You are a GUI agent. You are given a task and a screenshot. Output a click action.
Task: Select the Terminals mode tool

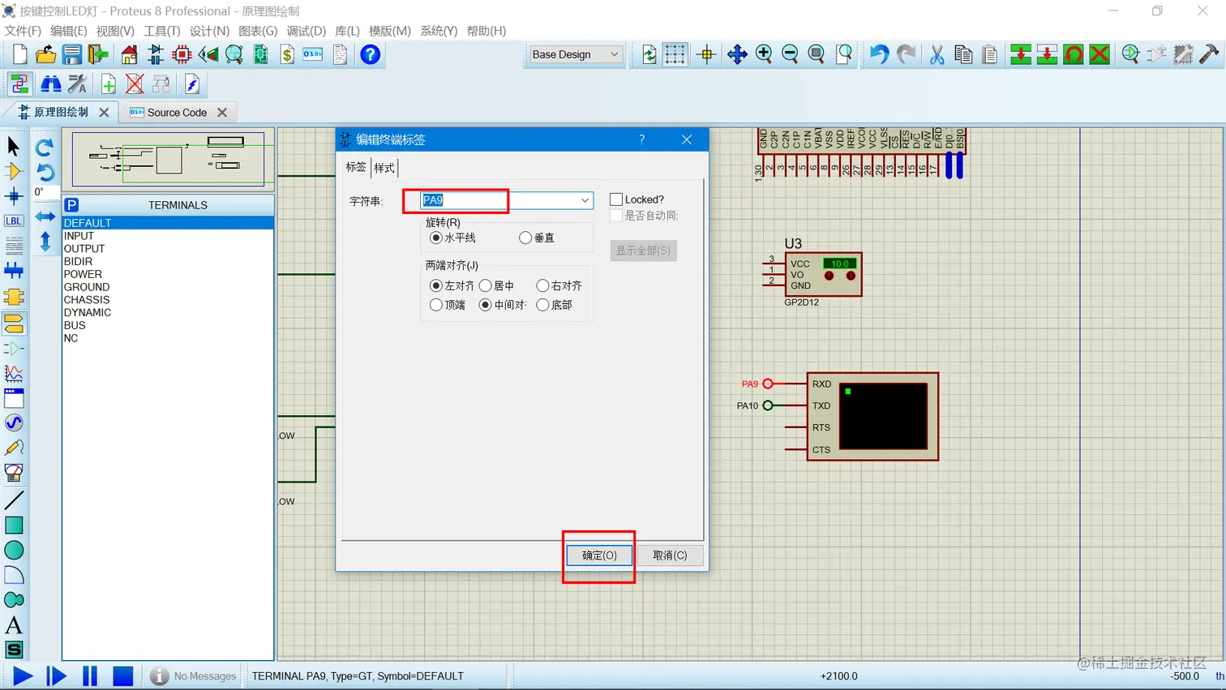click(14, 324)
